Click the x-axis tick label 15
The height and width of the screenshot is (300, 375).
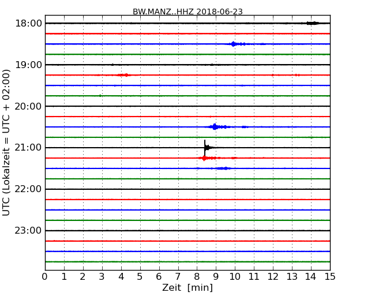point(329,276)
